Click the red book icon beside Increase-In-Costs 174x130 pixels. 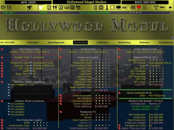119,126
